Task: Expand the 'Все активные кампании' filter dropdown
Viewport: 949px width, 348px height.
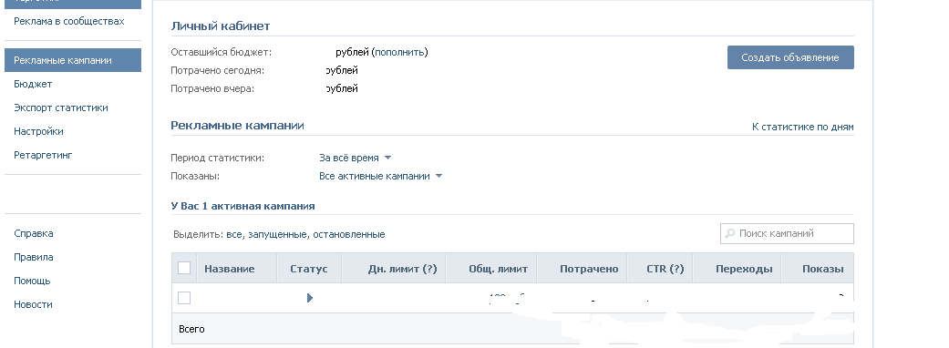Action: 381,176
